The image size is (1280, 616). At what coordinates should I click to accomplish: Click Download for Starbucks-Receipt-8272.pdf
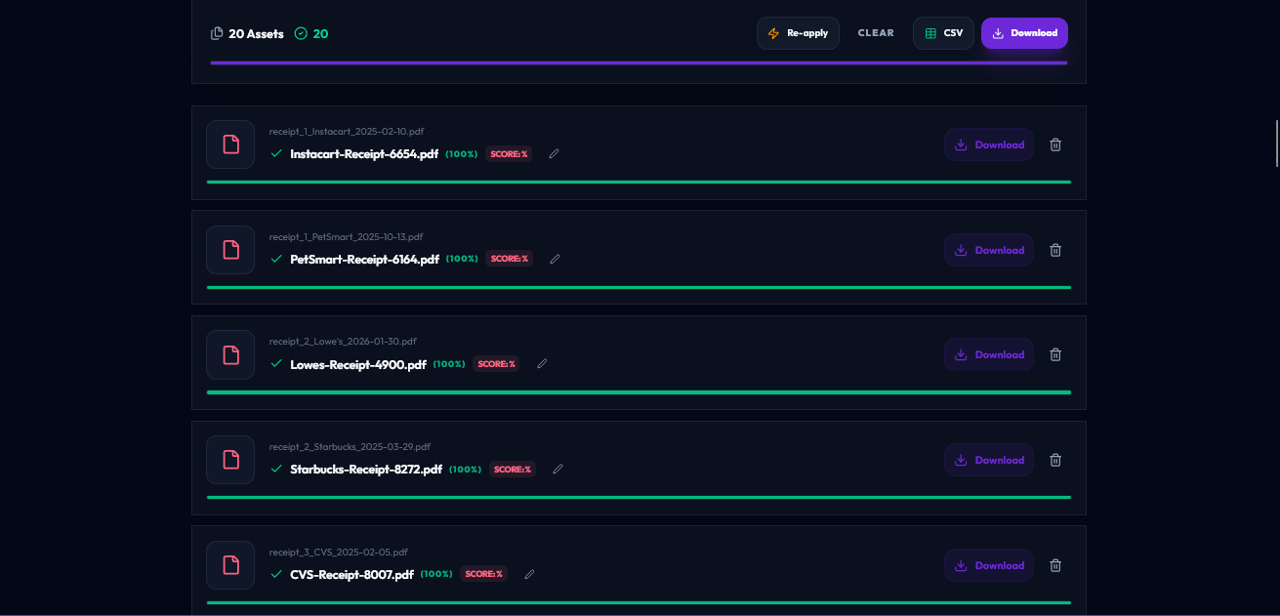point(988,460)
